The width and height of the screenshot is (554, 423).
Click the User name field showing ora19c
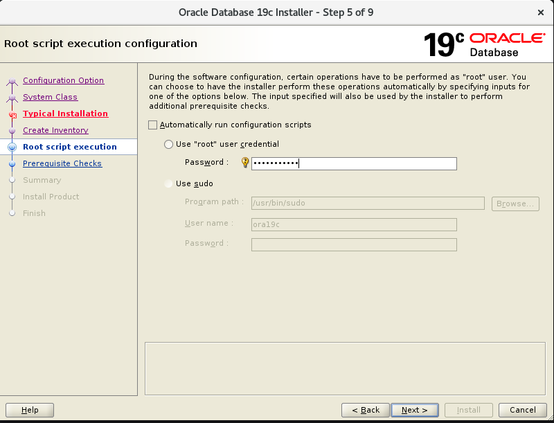click(354, 224)
